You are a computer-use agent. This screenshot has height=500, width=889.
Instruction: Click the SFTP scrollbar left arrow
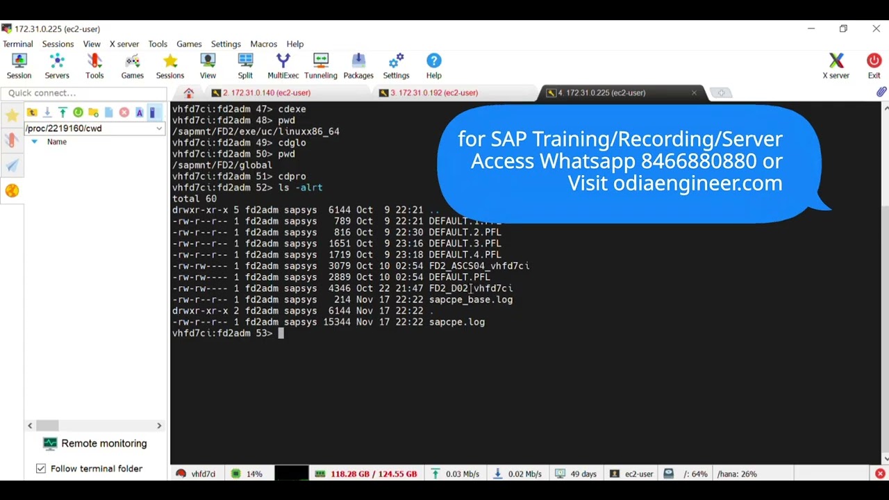(30, 425)
